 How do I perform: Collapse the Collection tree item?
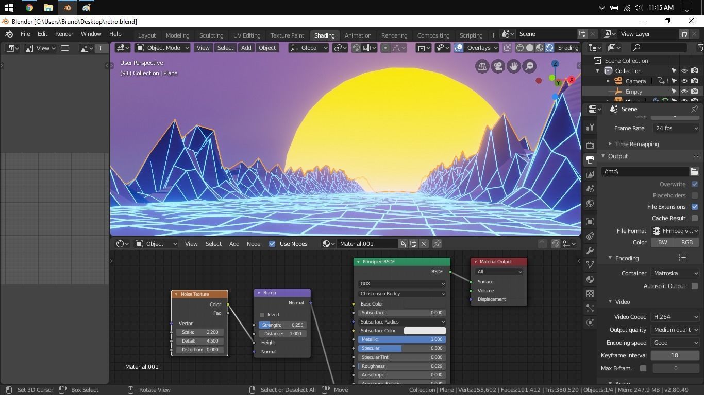point(598,71)
